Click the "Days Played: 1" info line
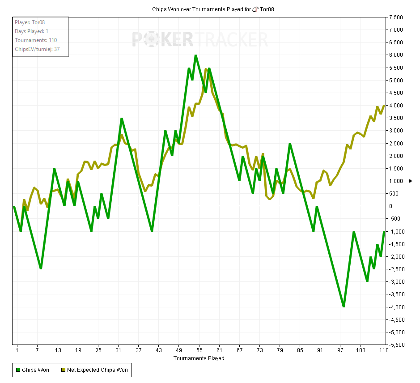The width and height of the screenshot is (420, 383). 31,31
